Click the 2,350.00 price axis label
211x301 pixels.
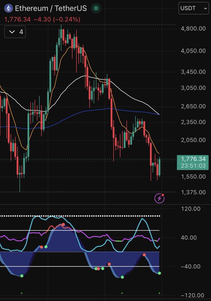(193, 122)
